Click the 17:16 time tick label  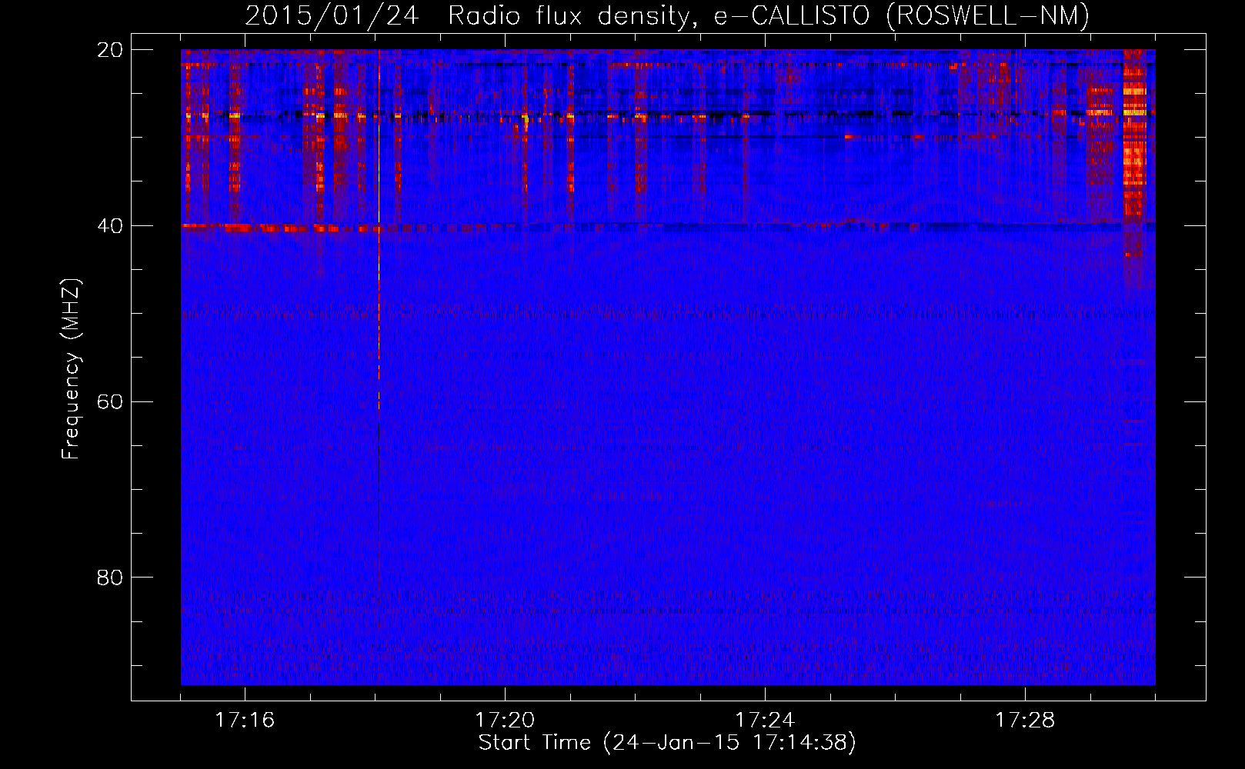click(x=245, y=721)
